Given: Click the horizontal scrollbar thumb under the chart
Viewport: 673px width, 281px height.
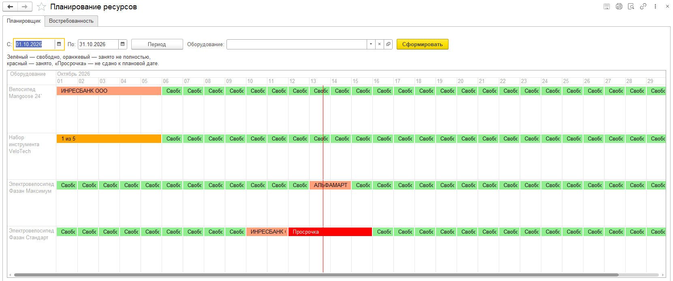Looking at the screenshot, I should coord(316,275).
